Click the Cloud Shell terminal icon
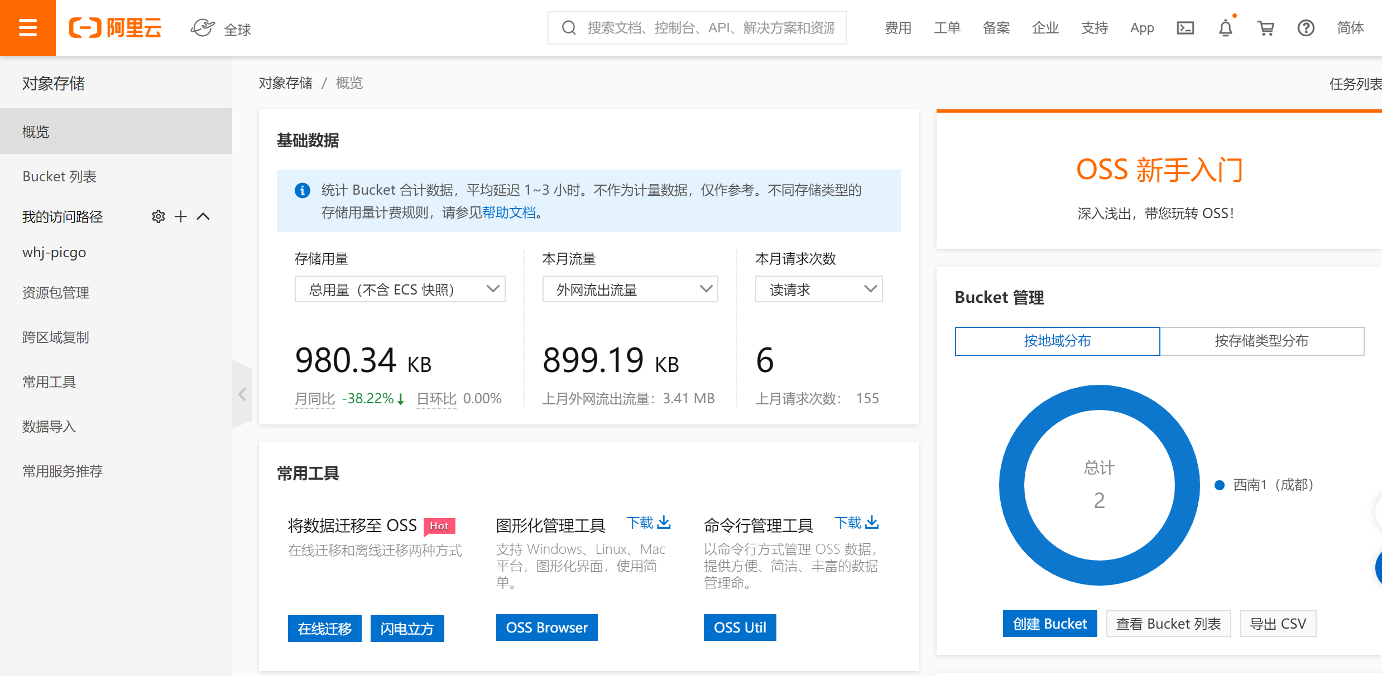Viewport: 1382px width, 676px height. (1185, 28)
